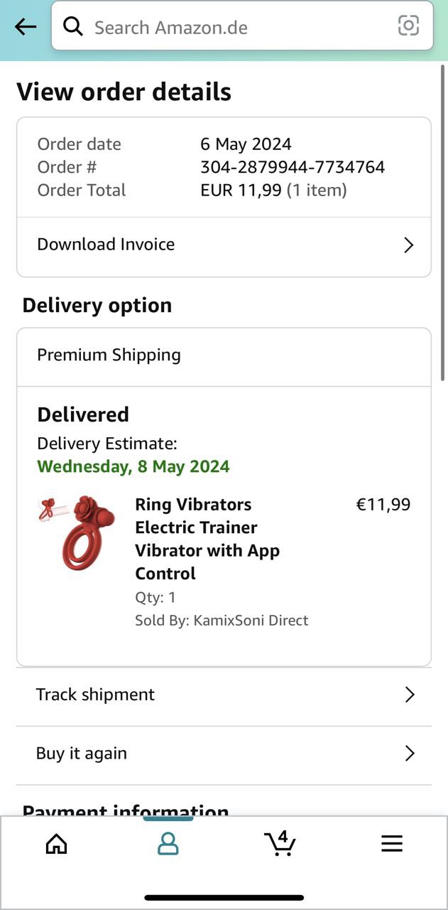The width and height of the screenshot is (448, 910).
Task: Open the account profile icon
Action: (x=168, y=844)
